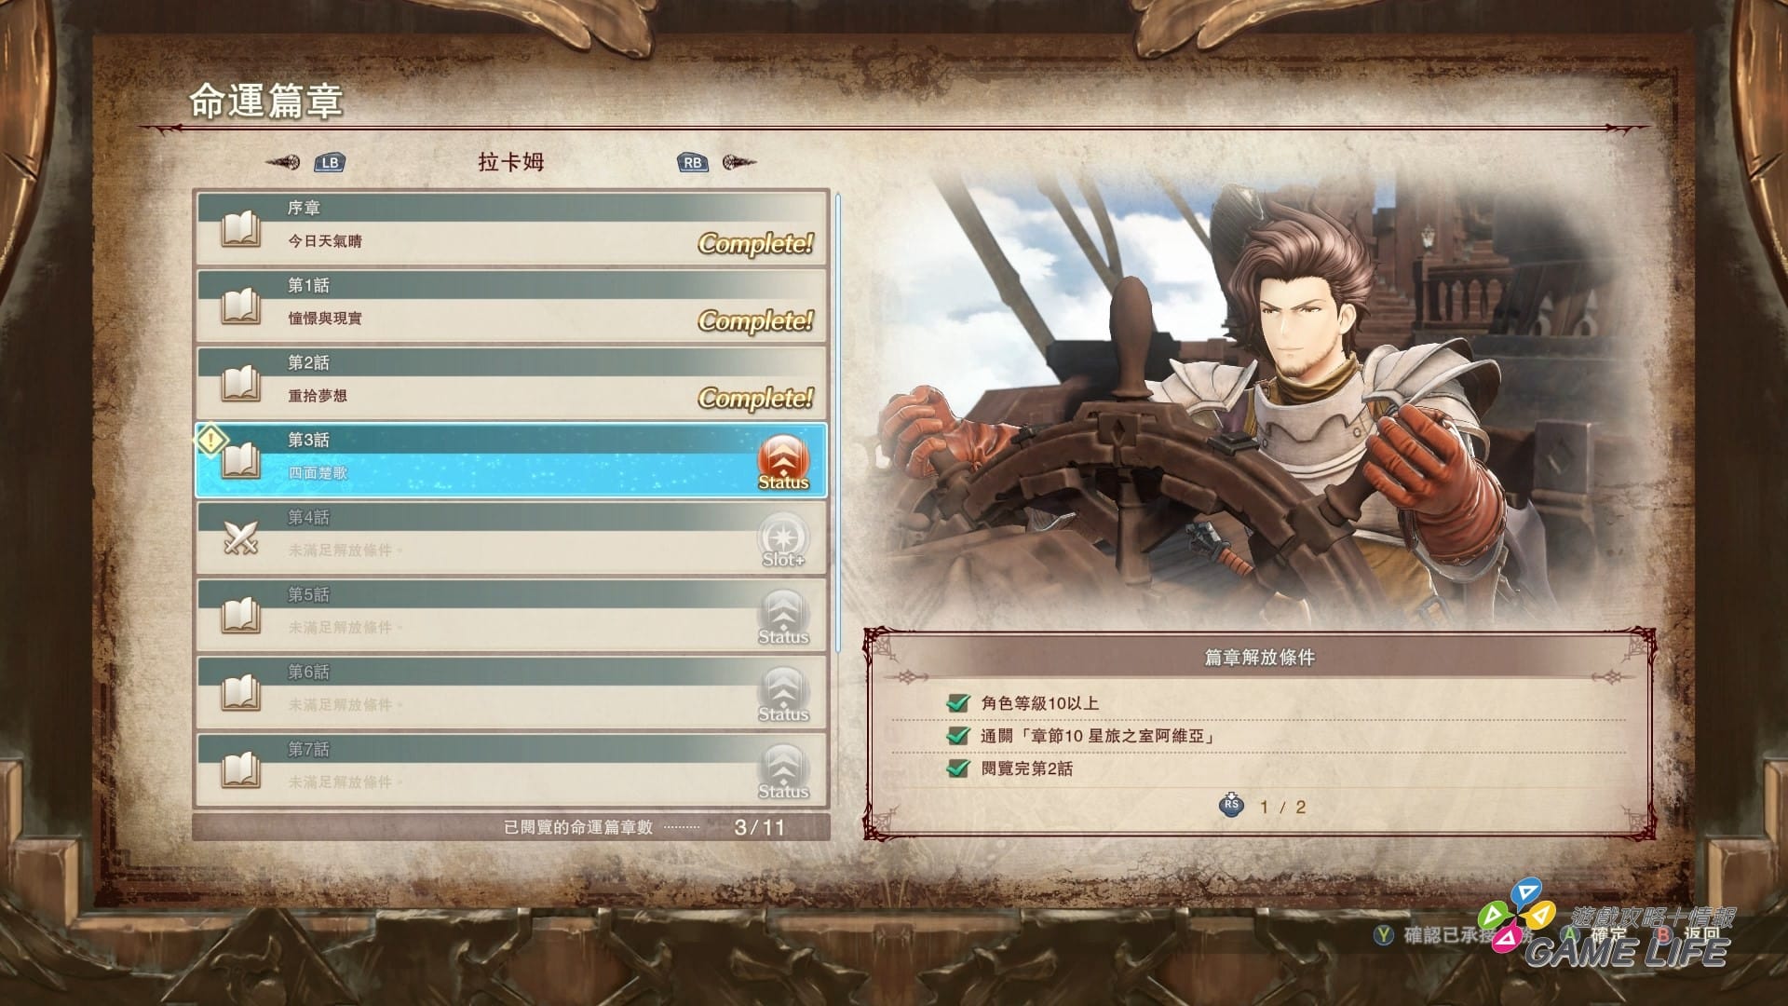Select the 第2話 重拾夢想 chapter
The width and height of the screenshot is (1788, 1006).
click(x=511, y=384)
